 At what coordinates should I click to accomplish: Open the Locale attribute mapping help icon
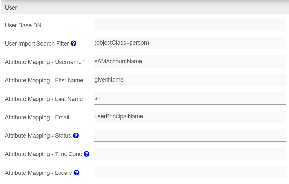point(76,173)
